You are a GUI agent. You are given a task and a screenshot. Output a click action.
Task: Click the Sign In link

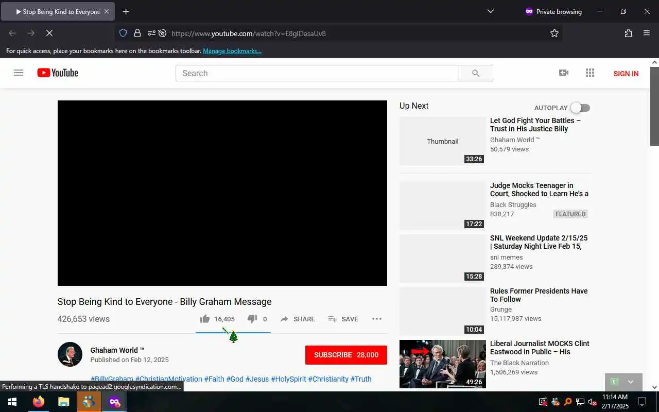coord(626,74)
